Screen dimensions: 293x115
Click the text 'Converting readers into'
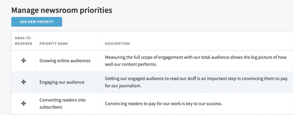(x=62, y=100)
